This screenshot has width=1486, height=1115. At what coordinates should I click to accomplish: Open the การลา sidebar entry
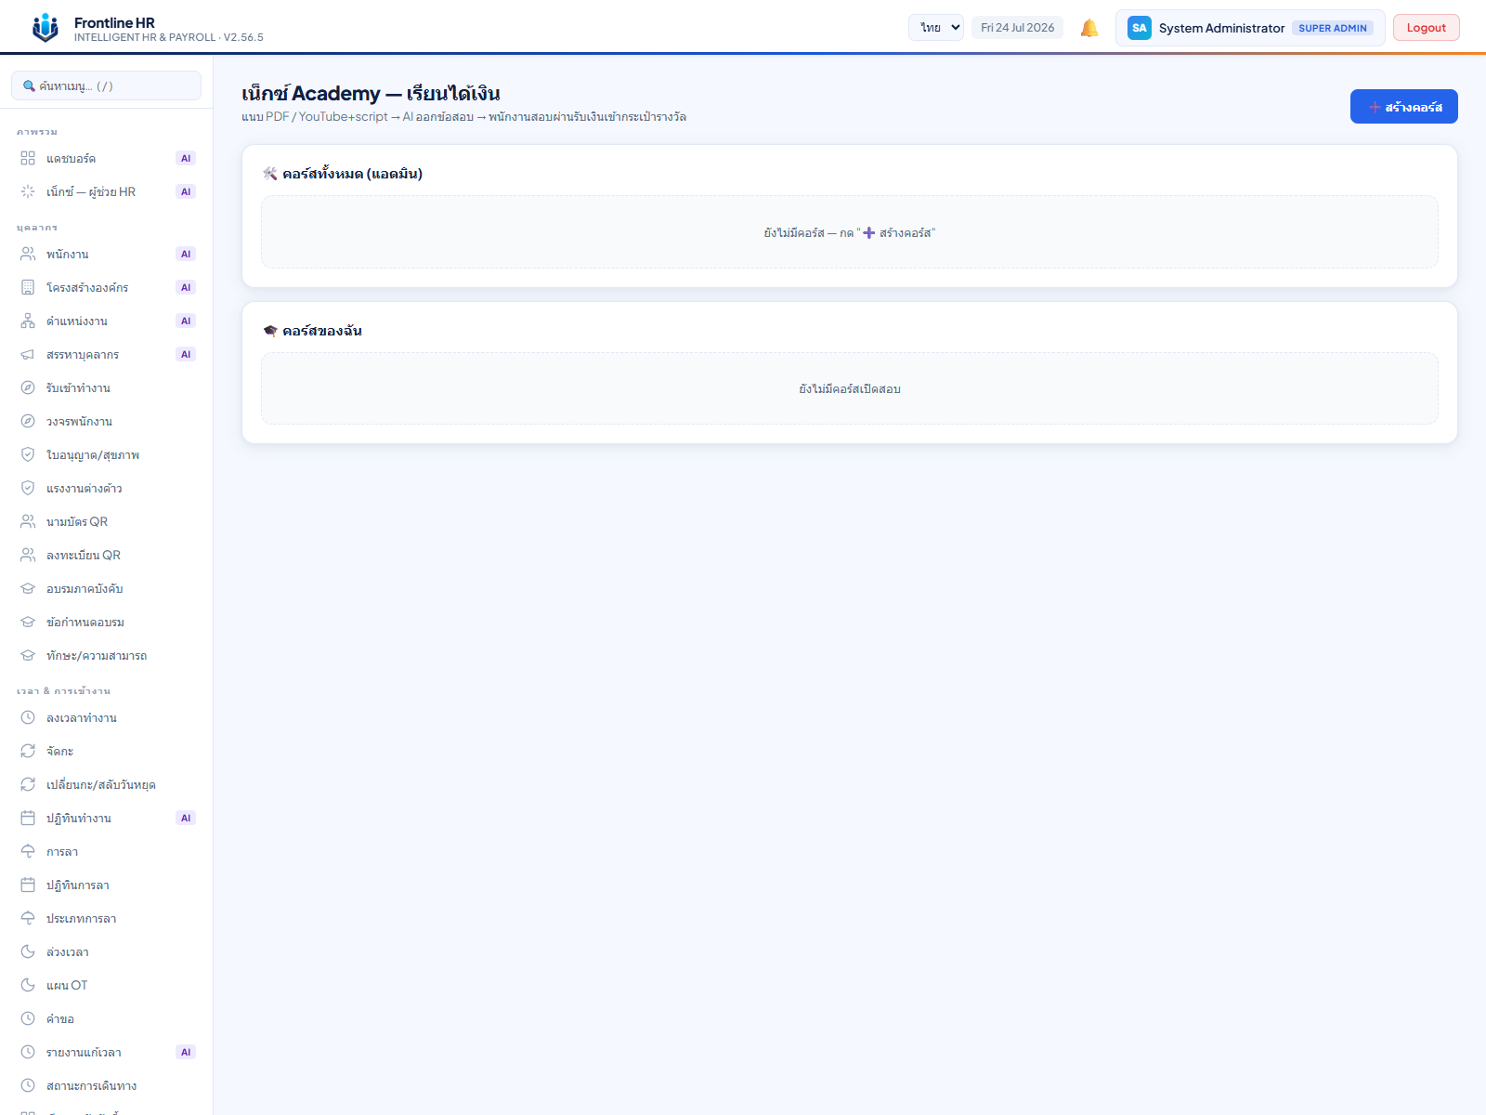(x=108, y=851)
